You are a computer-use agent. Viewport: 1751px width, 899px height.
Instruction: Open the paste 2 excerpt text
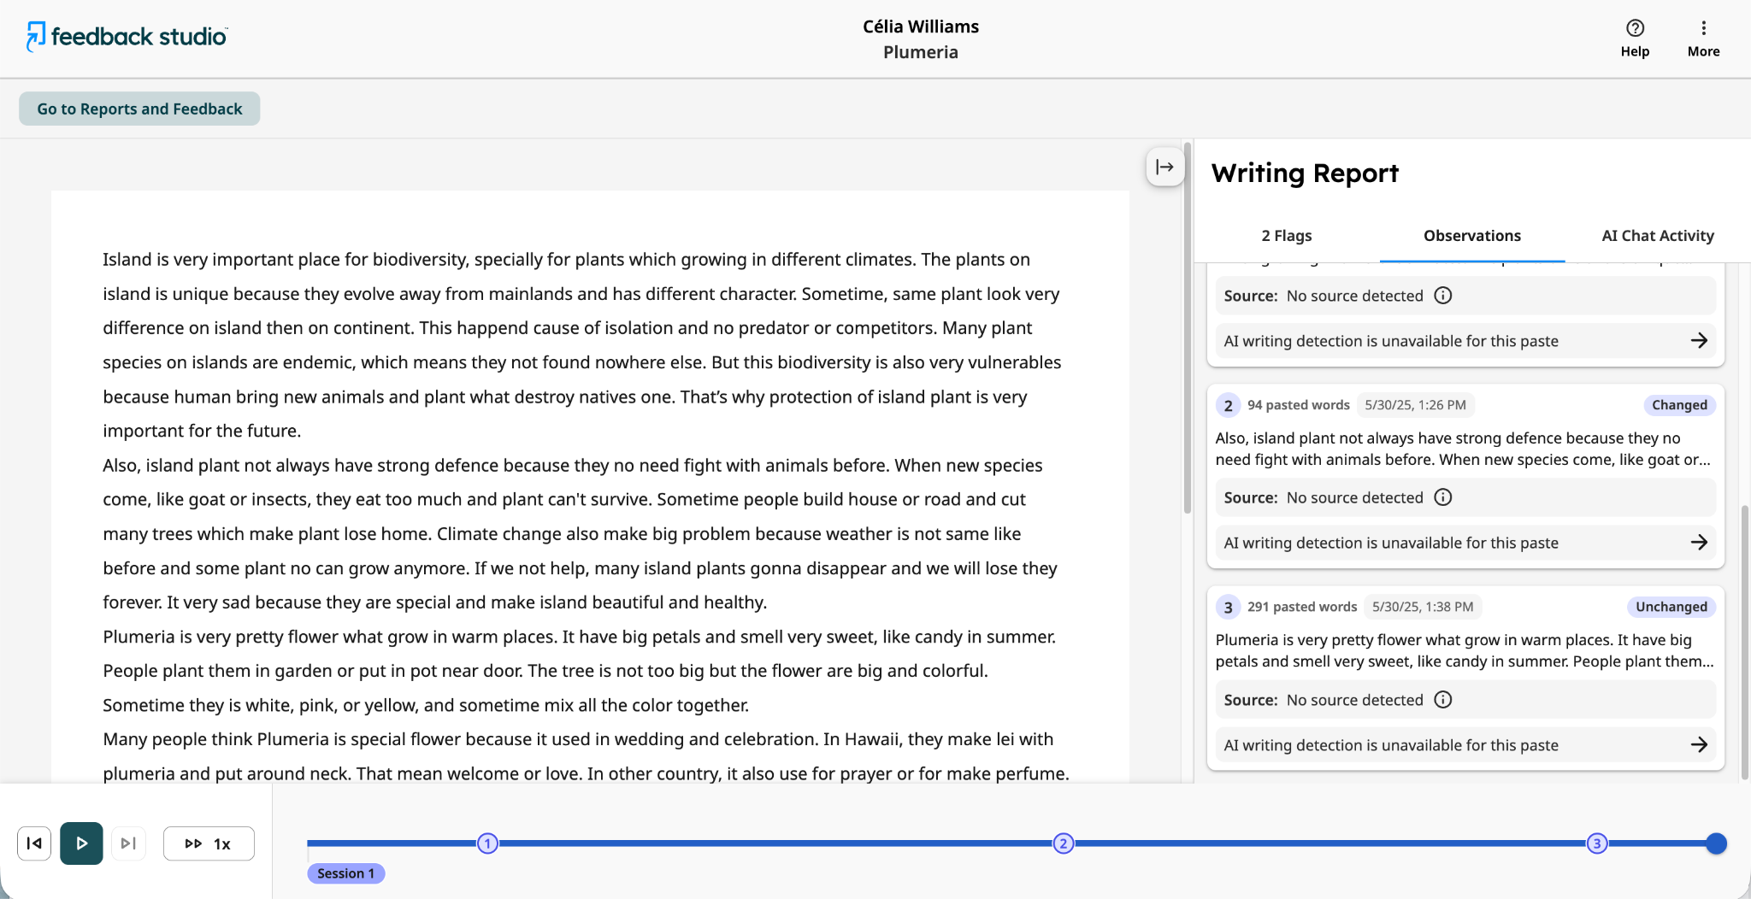[1463, 449]
